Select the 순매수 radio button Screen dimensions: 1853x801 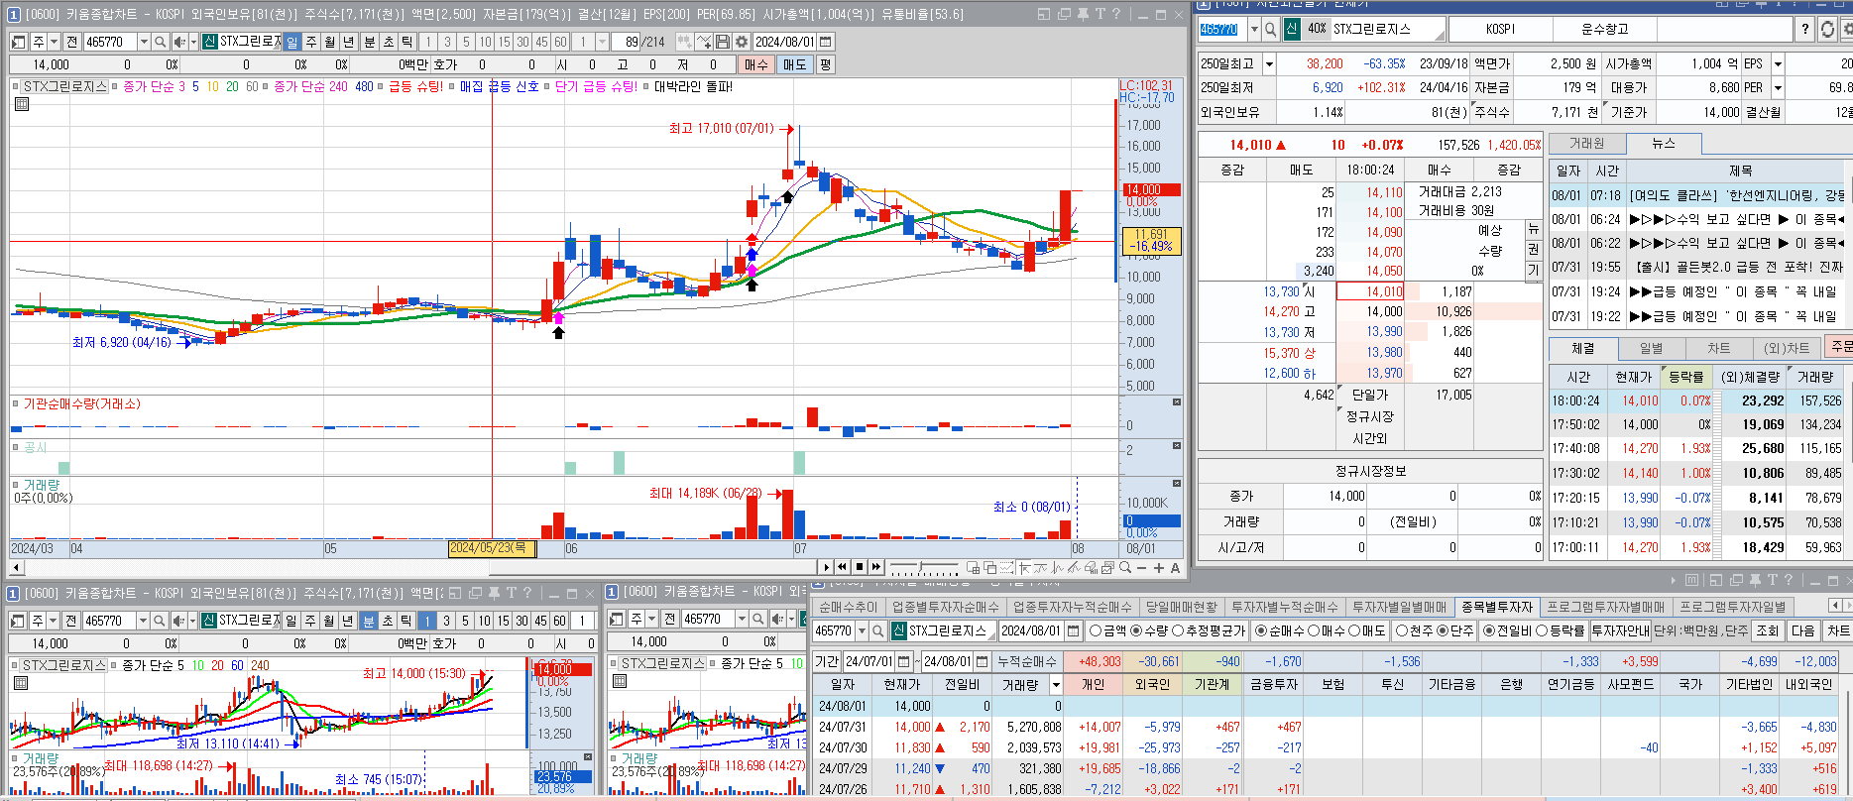click(x=1261, y=630)
